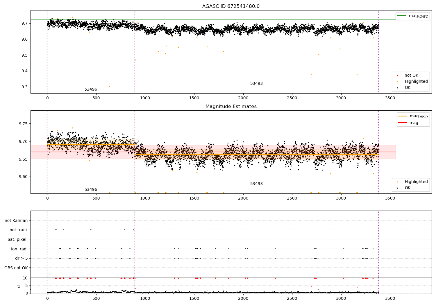The height and width of the screenshot is (305, 436).
Task: Click the 9.65 y-tick in Magnitude Estimates plot
Action: pos(24,159)
